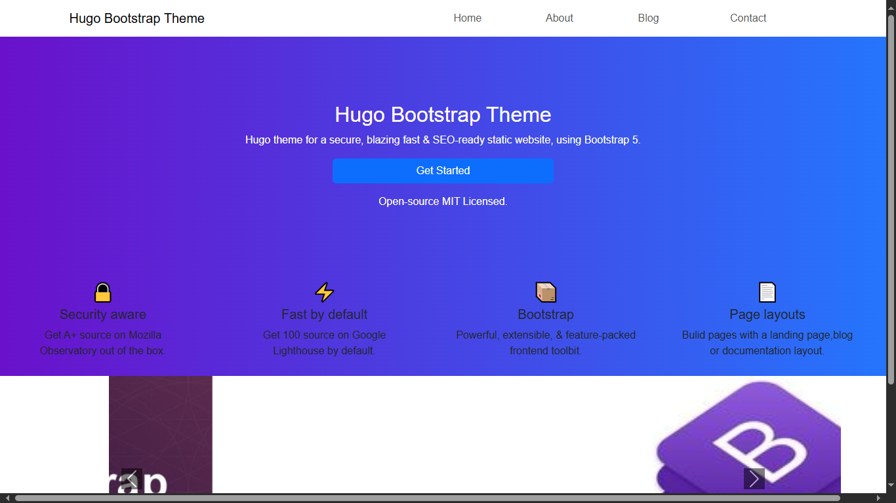The image size is (896, 503).
Task: Click the horizontal scrollbar thumb
Action: 426,498
